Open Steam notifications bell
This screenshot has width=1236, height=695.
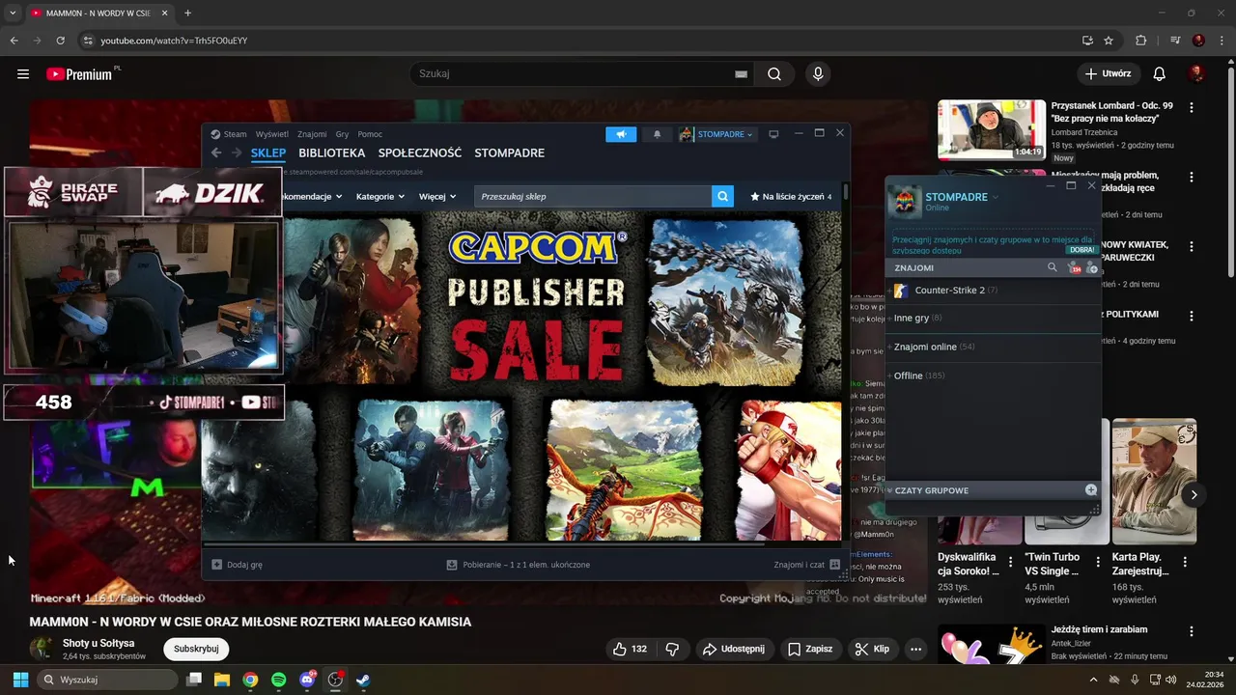coord(658,134)
